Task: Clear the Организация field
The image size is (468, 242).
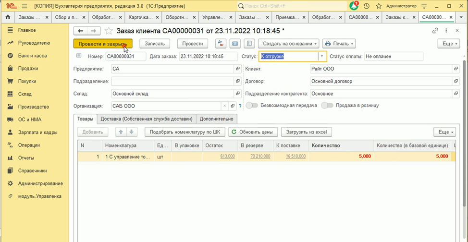Action: point(225,106)
